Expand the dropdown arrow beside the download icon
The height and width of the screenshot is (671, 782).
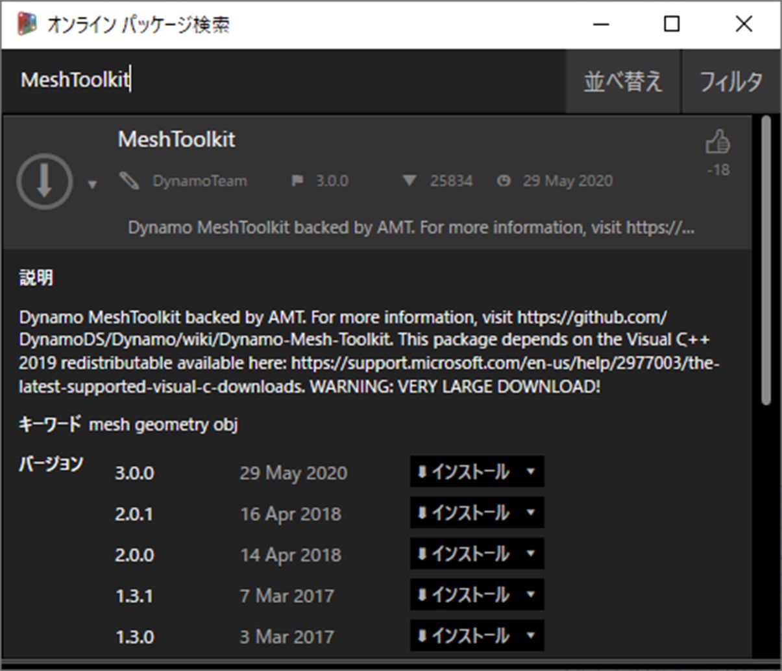pos(92,185)
